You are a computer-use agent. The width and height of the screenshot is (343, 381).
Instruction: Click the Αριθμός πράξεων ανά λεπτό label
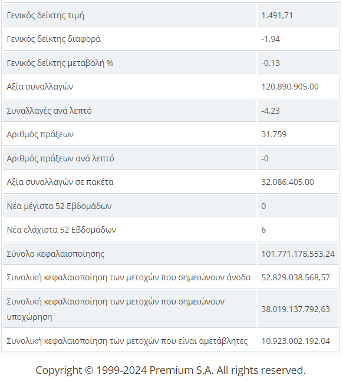pos(60,158)
